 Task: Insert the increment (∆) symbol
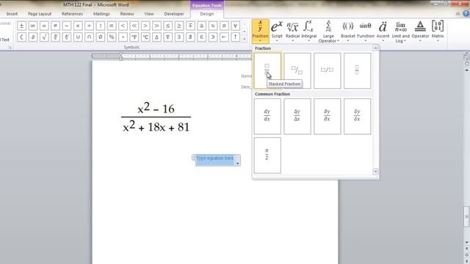(156, 37)
